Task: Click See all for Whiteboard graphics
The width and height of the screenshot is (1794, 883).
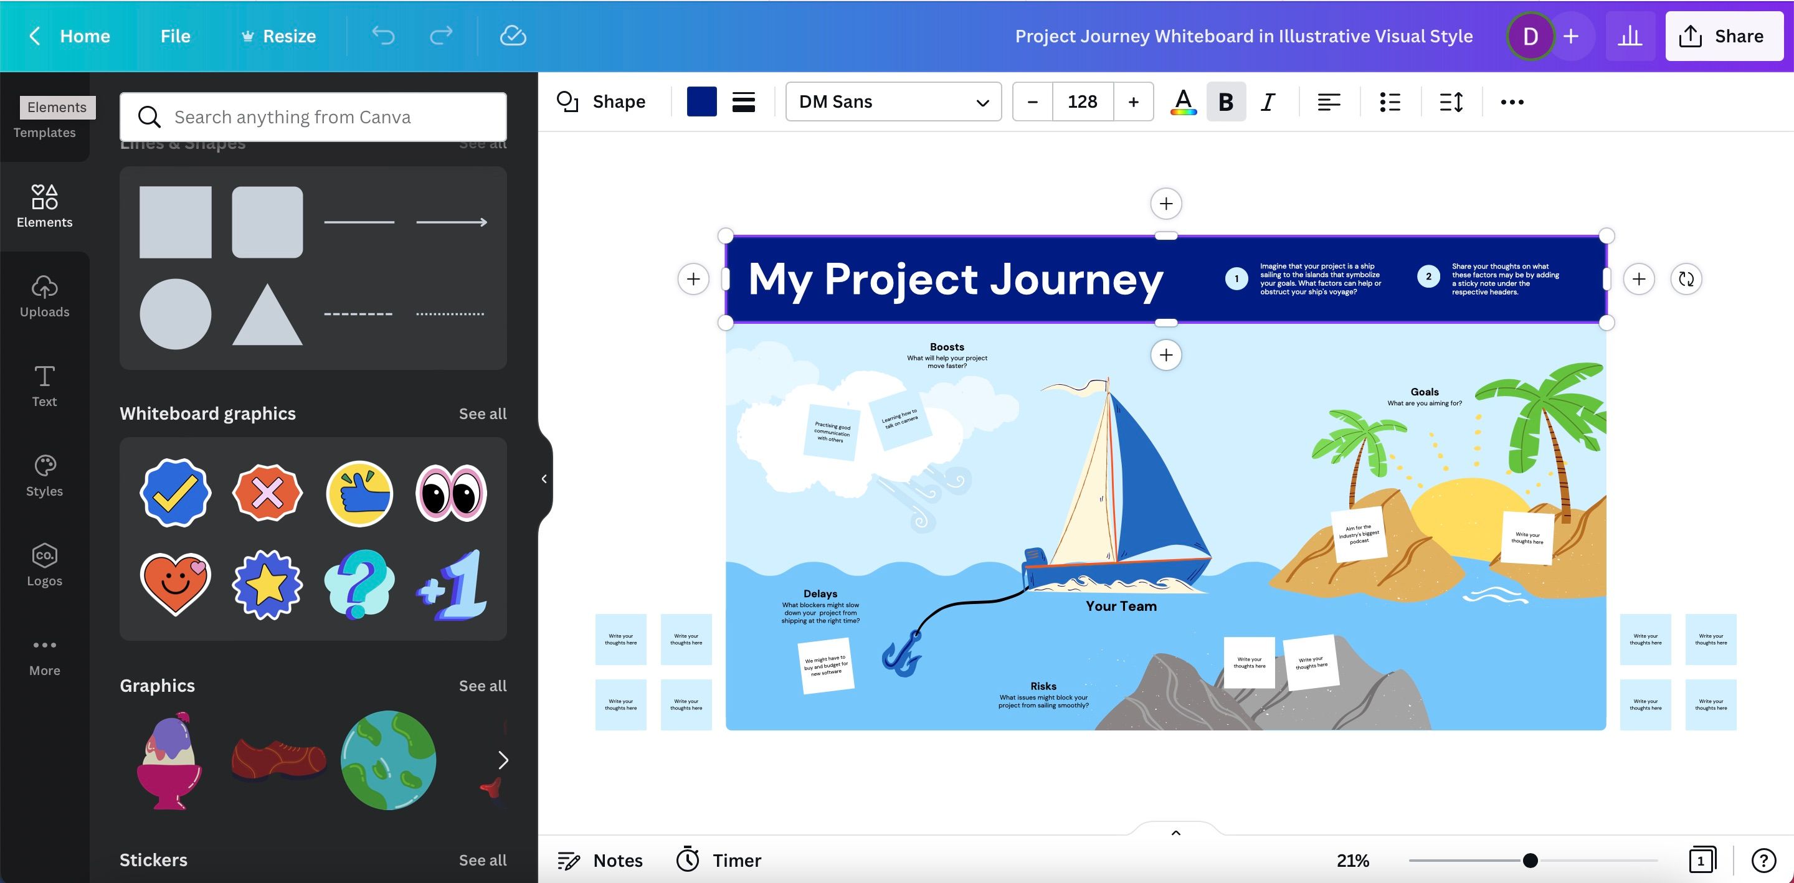Action: [x=482, y=413]
